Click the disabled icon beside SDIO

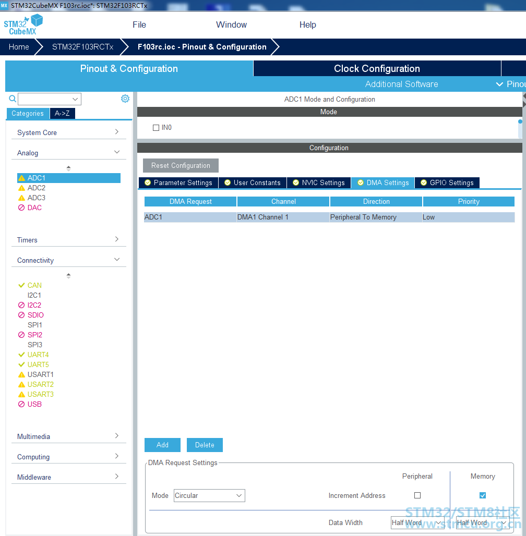[21, 315]
